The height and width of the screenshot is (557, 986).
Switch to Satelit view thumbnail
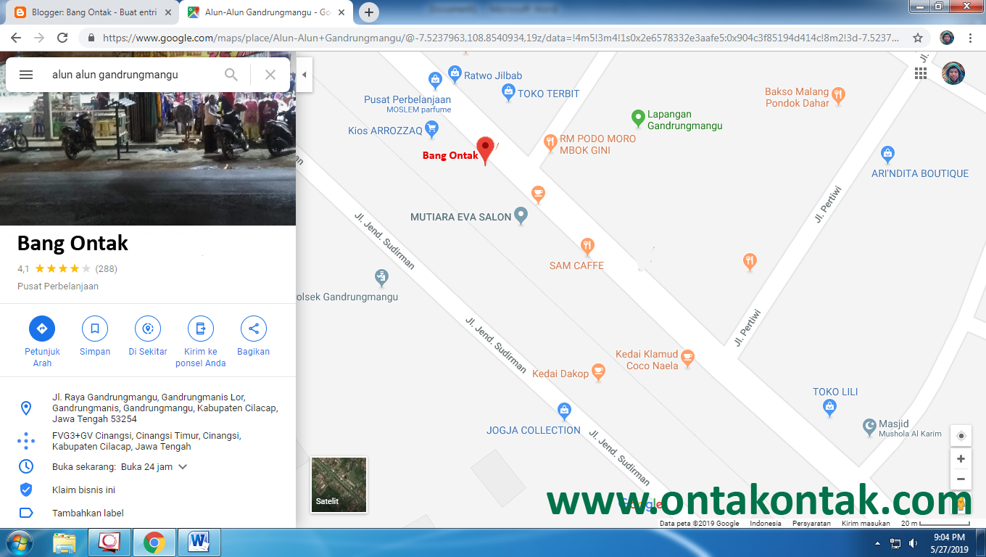(x=339, y=484)
